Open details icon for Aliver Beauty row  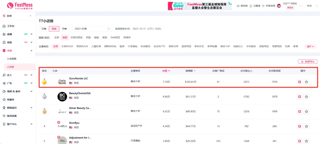point(299,112)
